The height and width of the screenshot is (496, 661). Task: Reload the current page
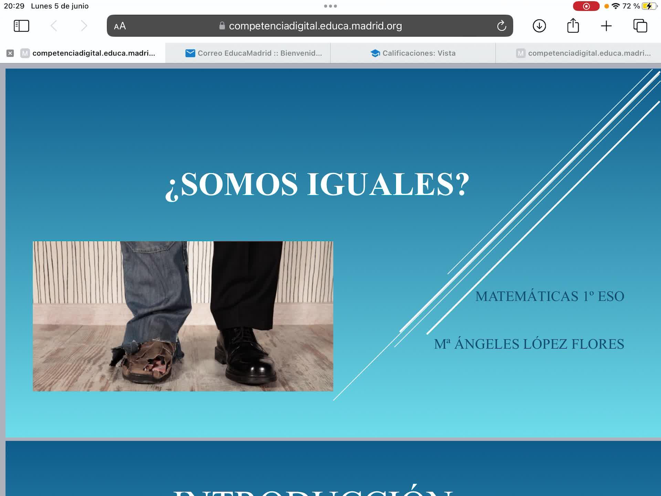point(501,26)
